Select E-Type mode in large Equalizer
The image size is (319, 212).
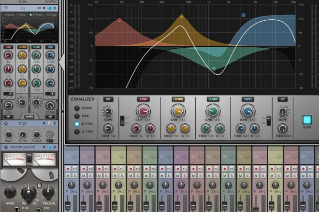coord(77,124)
